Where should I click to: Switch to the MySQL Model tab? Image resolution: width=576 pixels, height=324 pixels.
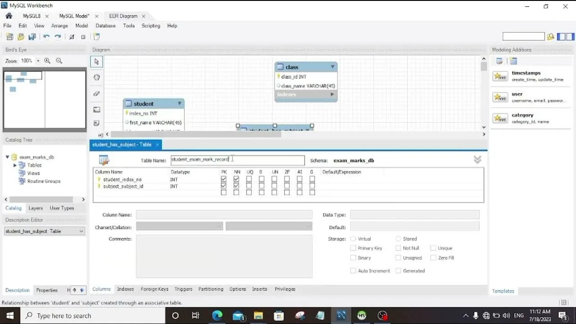click(74, 16)
